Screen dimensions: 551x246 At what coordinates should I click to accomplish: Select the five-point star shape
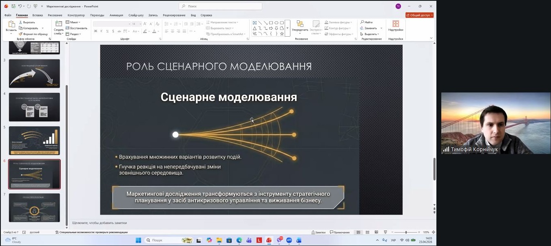(282, 33)
